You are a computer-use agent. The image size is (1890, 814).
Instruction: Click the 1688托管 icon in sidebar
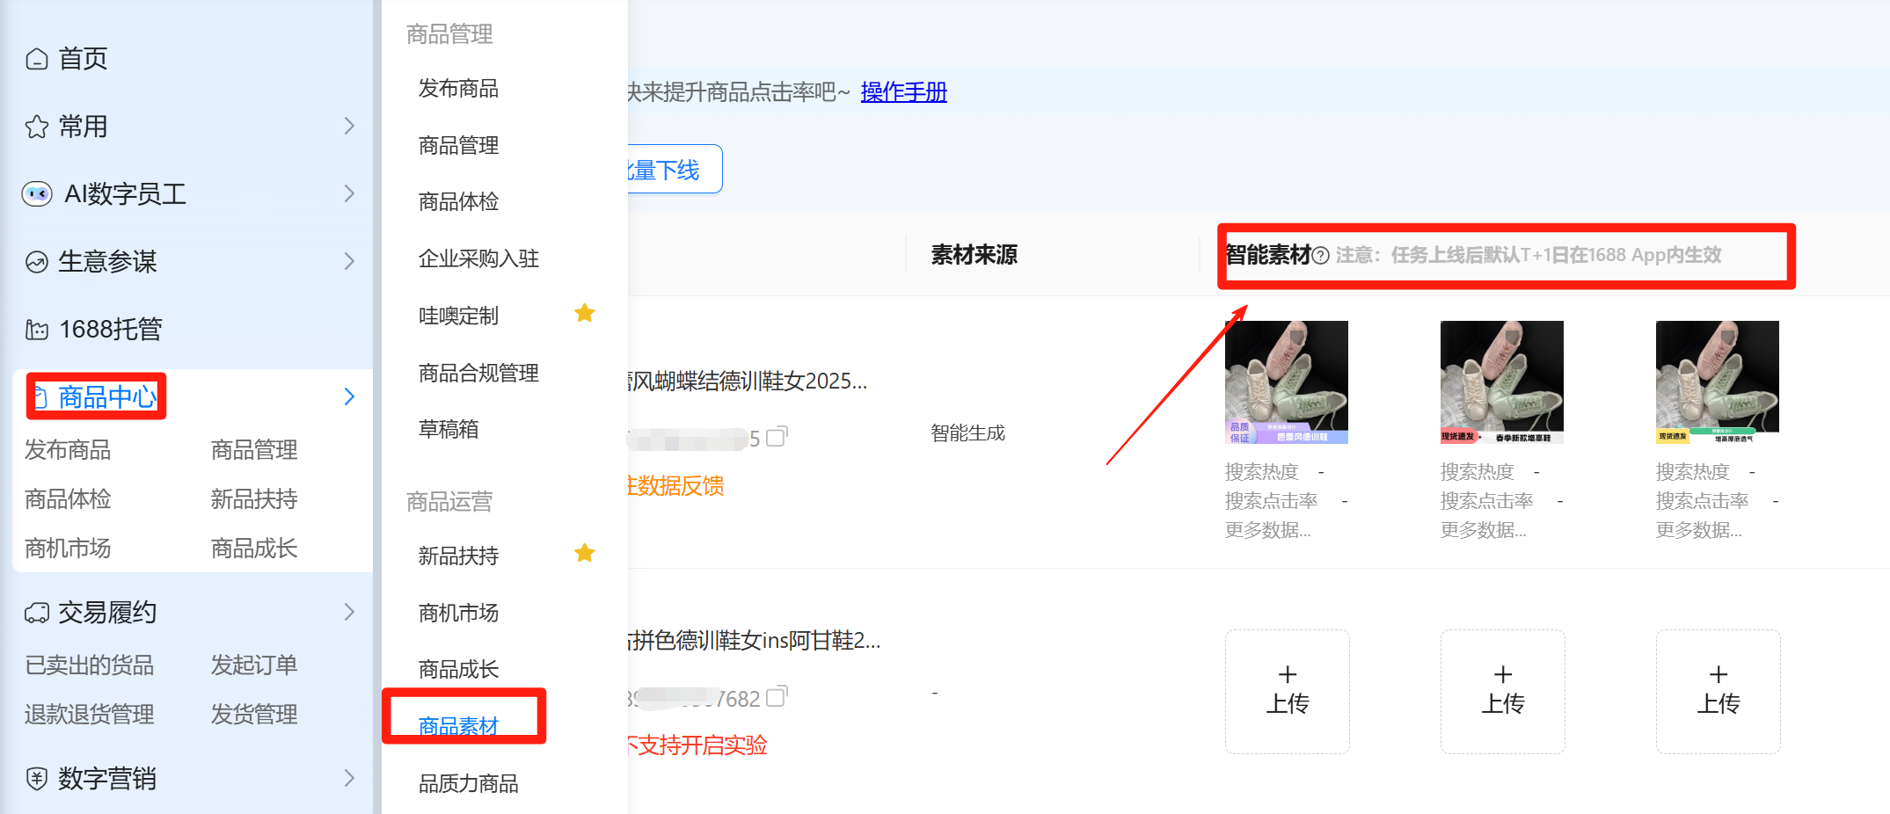click(37, 330)
